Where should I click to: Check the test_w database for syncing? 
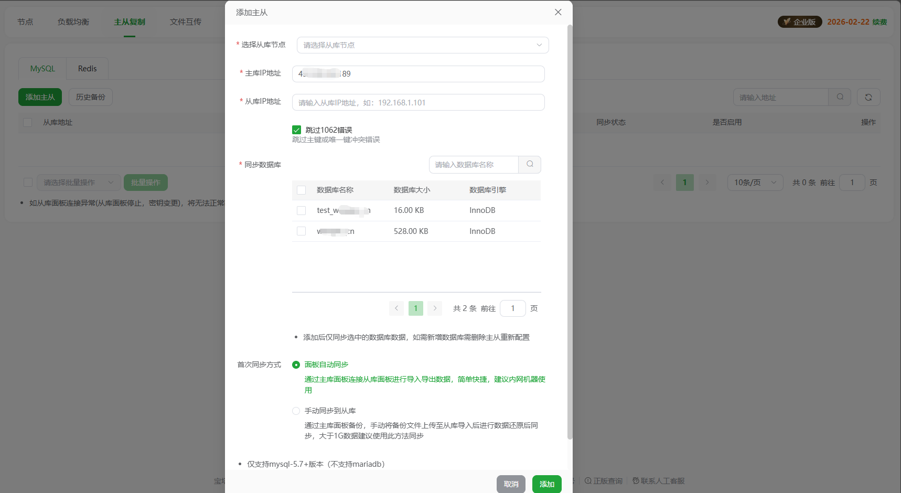point(301,210)
